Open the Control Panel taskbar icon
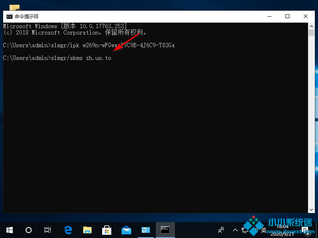This screenshot has height=238, width=318. click(145, 230)
